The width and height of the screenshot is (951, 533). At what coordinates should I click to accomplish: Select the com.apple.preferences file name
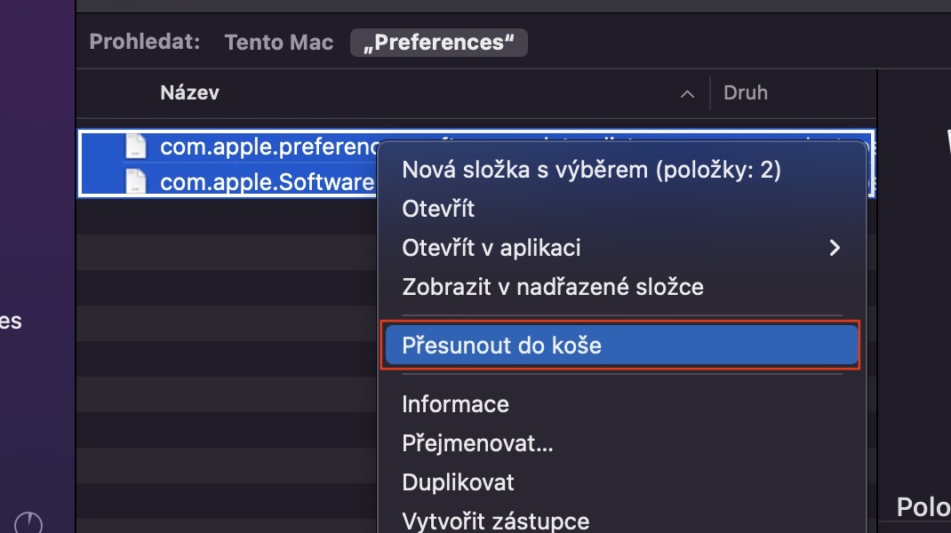(x=267, y=147)
